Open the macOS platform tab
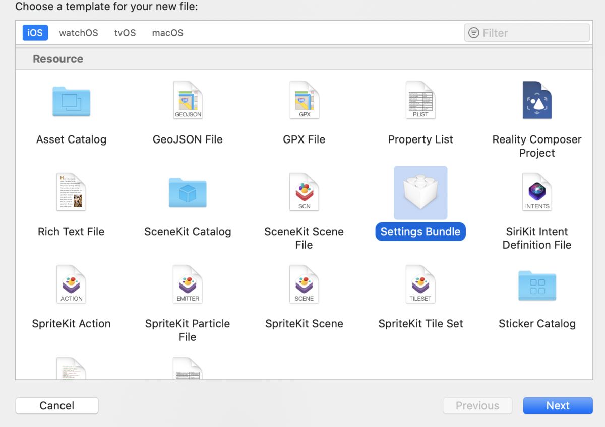 (x=168, y=33)
